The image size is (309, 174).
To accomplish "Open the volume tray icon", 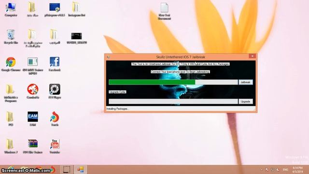I will click(x=278, y=170).
